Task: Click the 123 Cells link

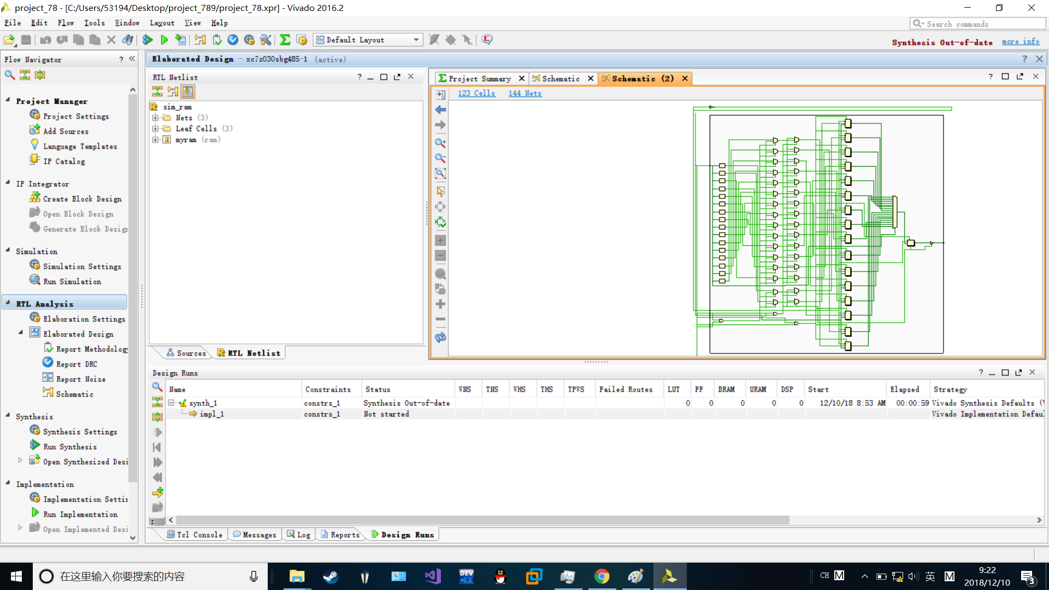Action: tap(476, 93)
